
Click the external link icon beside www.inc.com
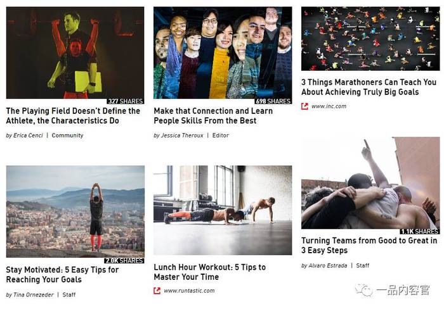pos(304,106)
